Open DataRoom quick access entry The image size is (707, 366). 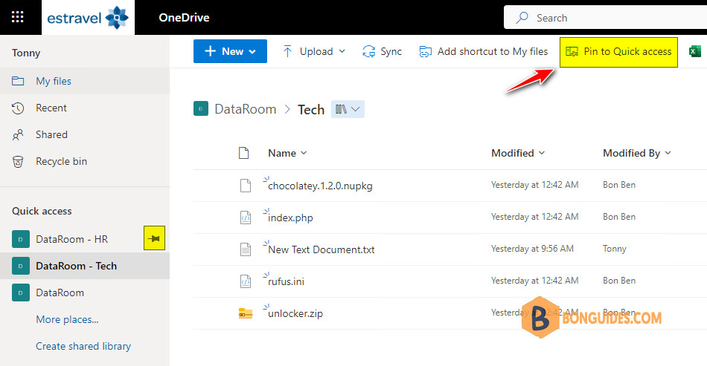coord(85,293)
